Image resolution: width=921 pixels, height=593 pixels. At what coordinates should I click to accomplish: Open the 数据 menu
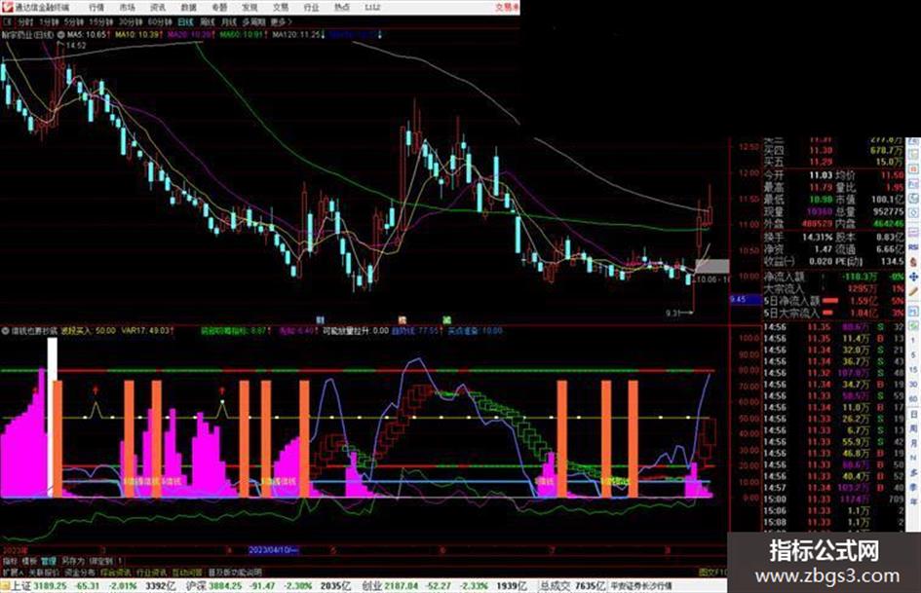point(188,8)
